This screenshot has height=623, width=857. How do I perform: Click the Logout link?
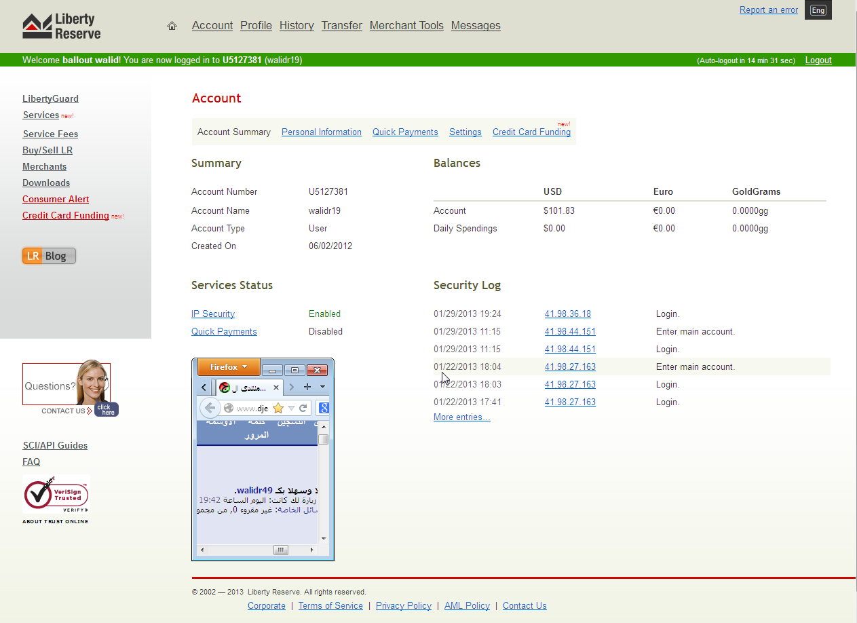[x=818, y=60]
